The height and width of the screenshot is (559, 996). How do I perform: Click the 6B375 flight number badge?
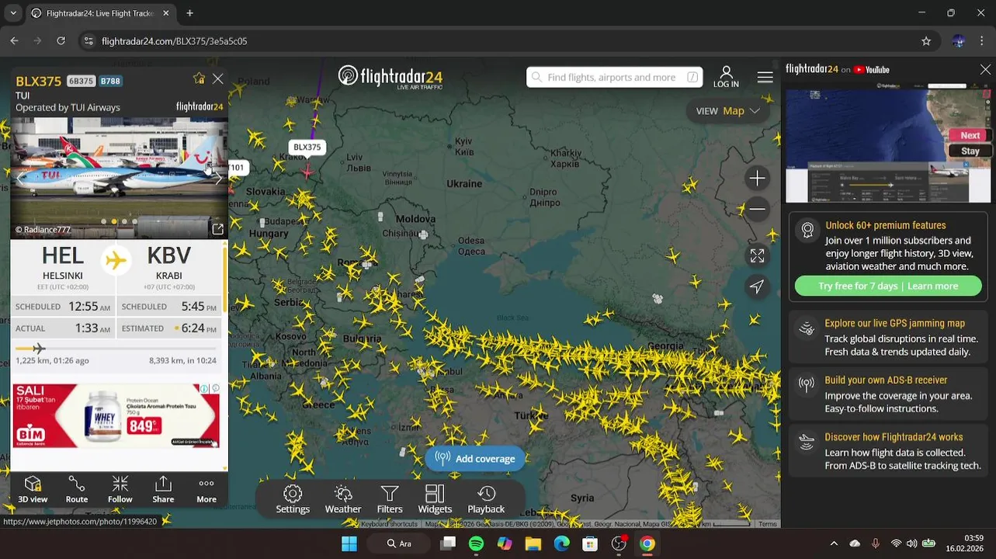81,82
